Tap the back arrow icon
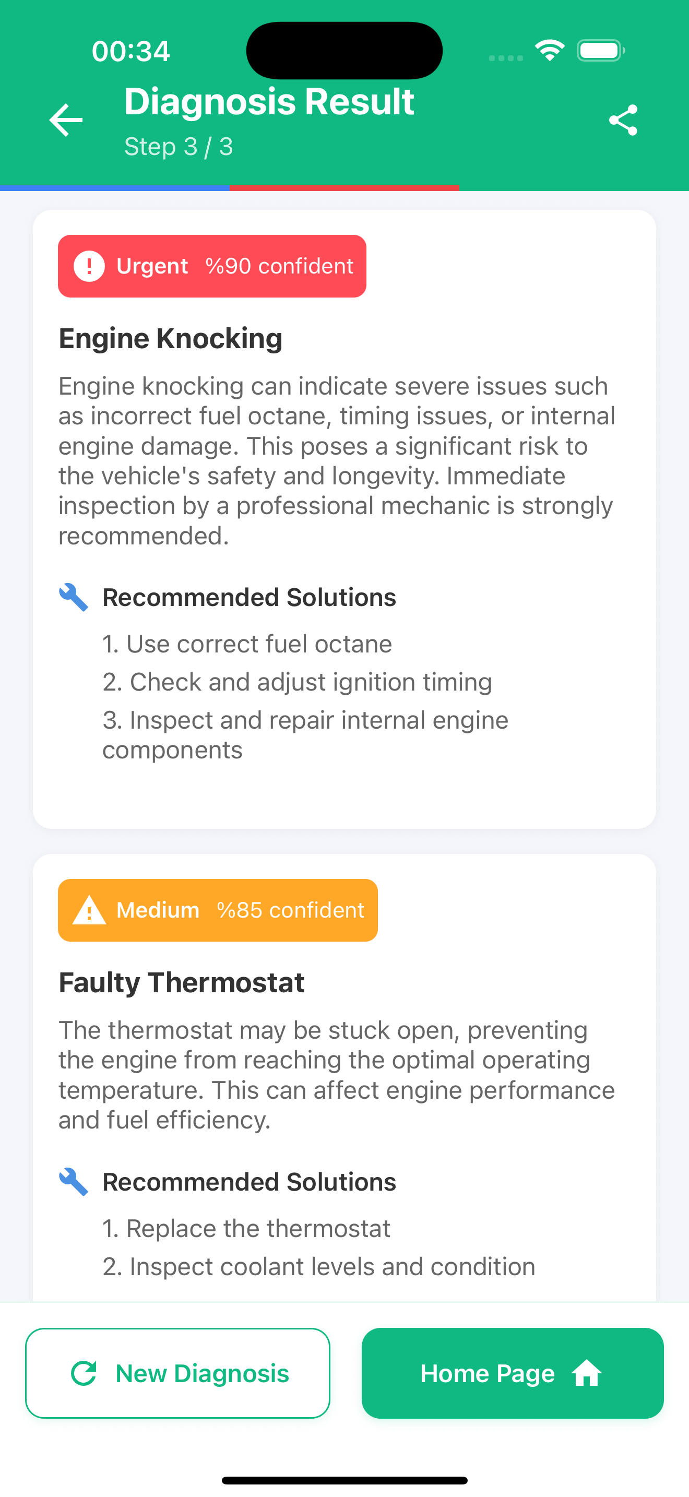The image size is (689, 1497). pos(66,120)
